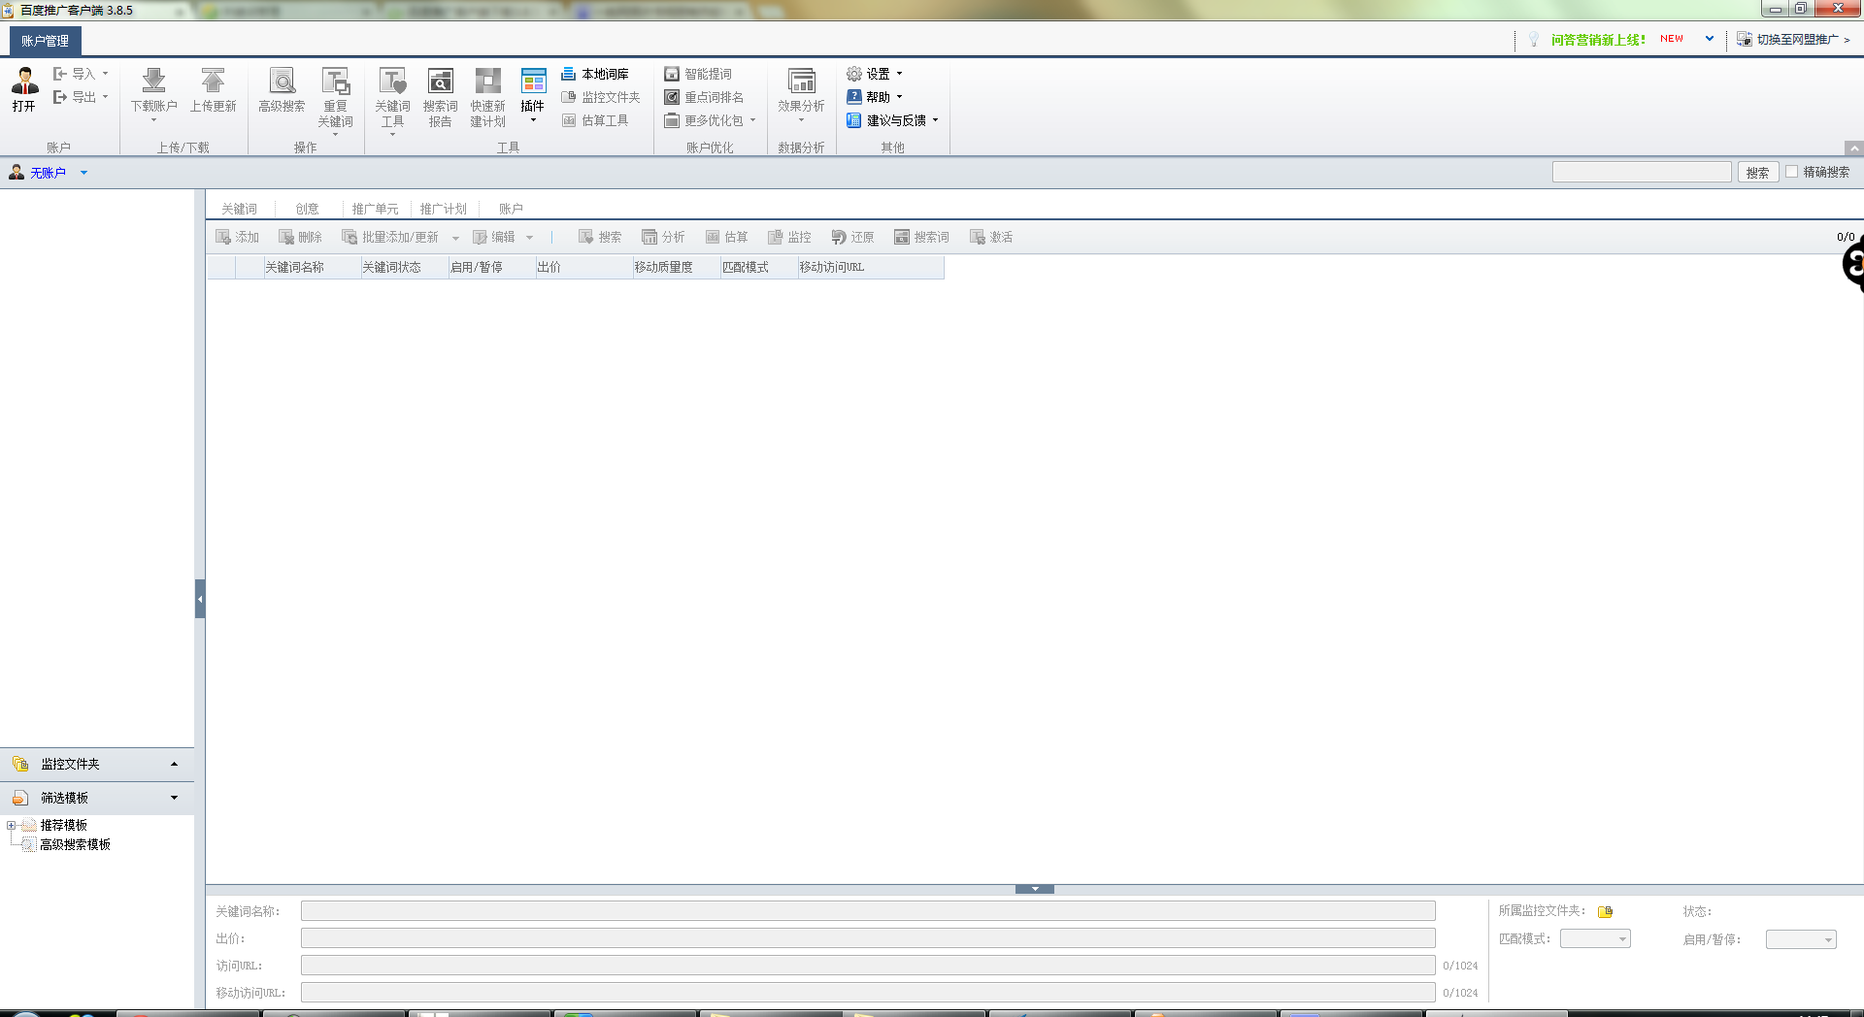The image size is (1864, 1017).
Task: Open the 估算工具 estimate tool
Action: [595, 120]
